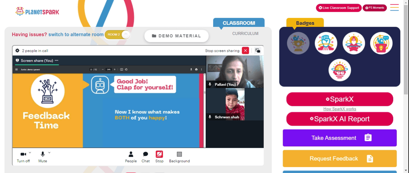Click the robot icon on slide
Image resolution: width=409 pixels, height=173 pixels.
[x=100, y=85]
